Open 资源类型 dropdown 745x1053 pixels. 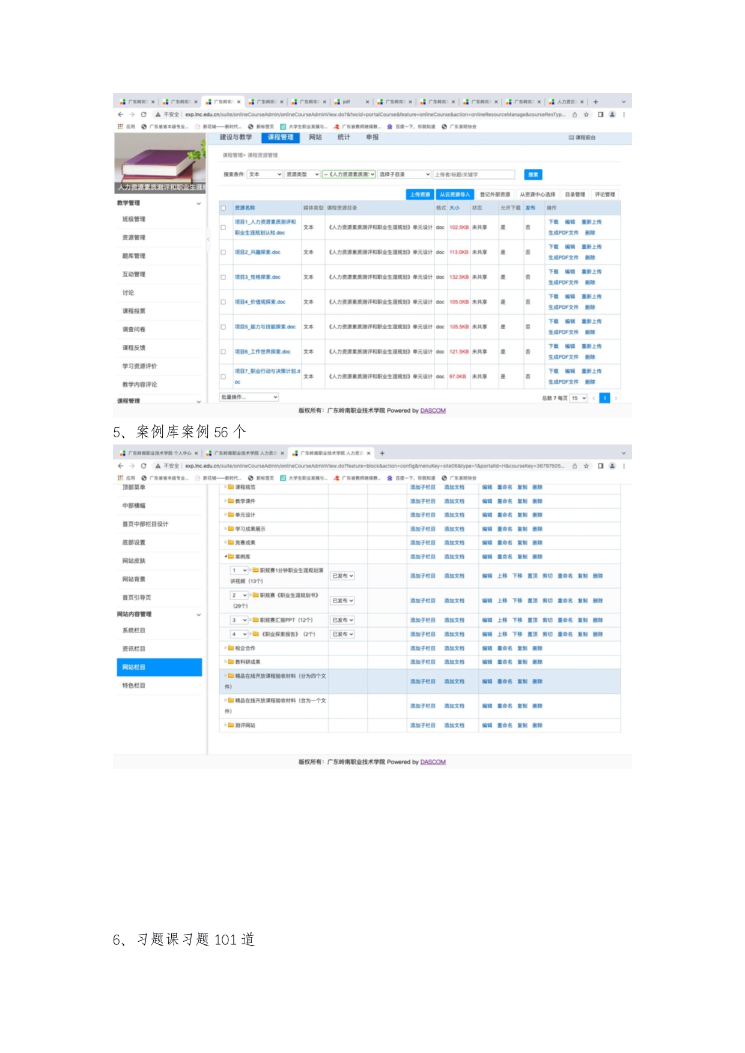pos(302,174)
